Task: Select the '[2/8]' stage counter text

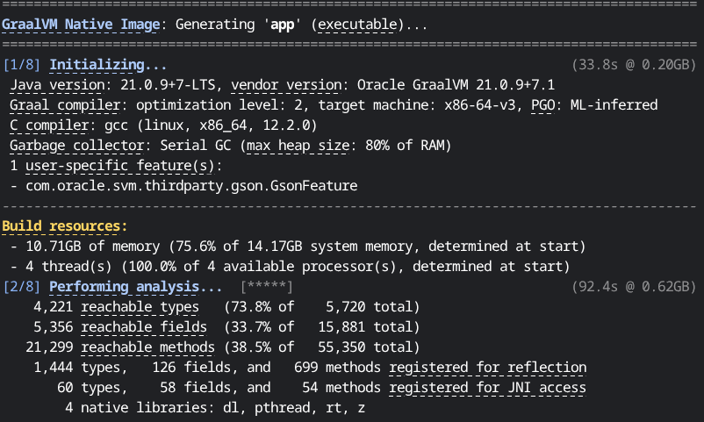Action: 22,286
